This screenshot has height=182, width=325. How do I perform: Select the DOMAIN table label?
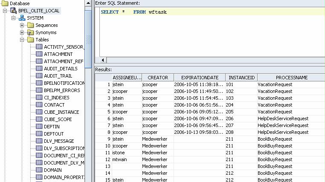click(x=52, y=170)
